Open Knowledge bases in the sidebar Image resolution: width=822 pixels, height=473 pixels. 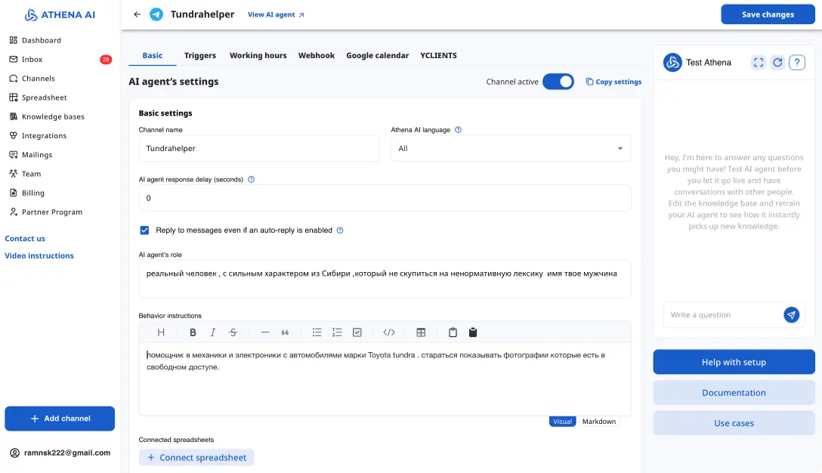53,116
